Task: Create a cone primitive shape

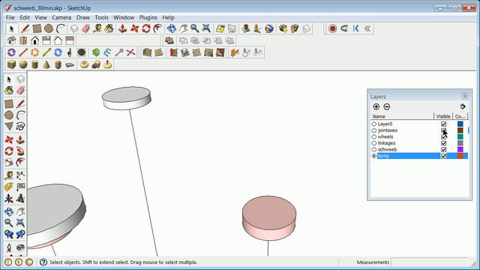Action: pos(46,64)
